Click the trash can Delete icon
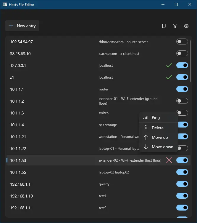The height and width of the screenshot is (223, 197). tap(146, 128)
